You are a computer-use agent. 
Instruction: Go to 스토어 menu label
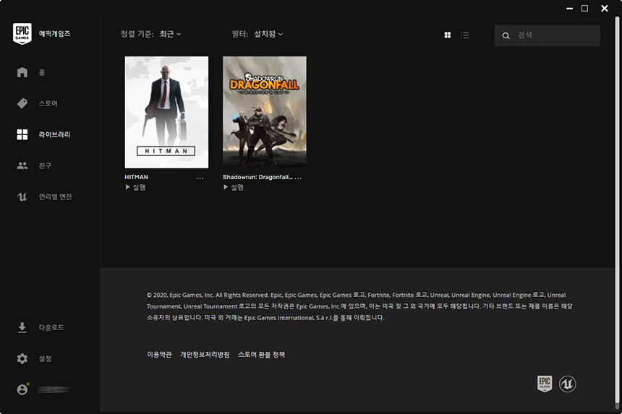tap(48, 103)
